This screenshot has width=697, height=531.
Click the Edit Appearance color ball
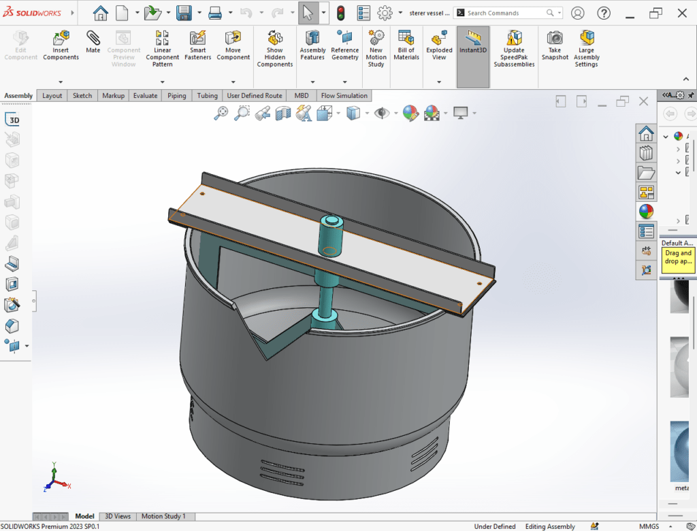click(410, 114)
